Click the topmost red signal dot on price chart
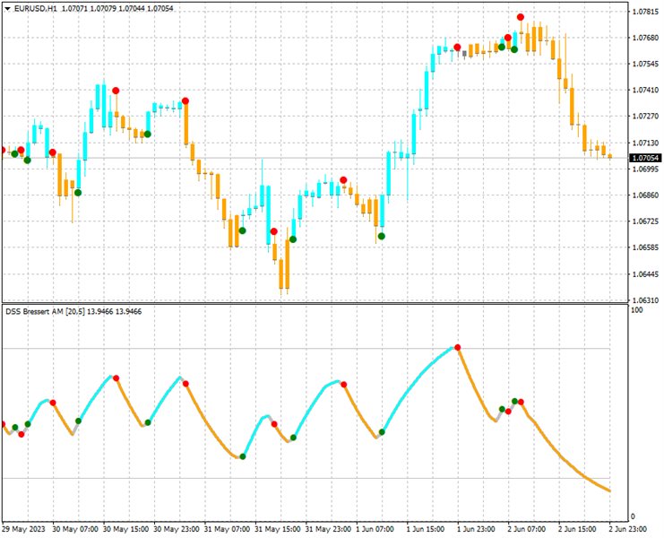Image resolution: width=664 pixels, height=538 pixels. pos(521,17)
